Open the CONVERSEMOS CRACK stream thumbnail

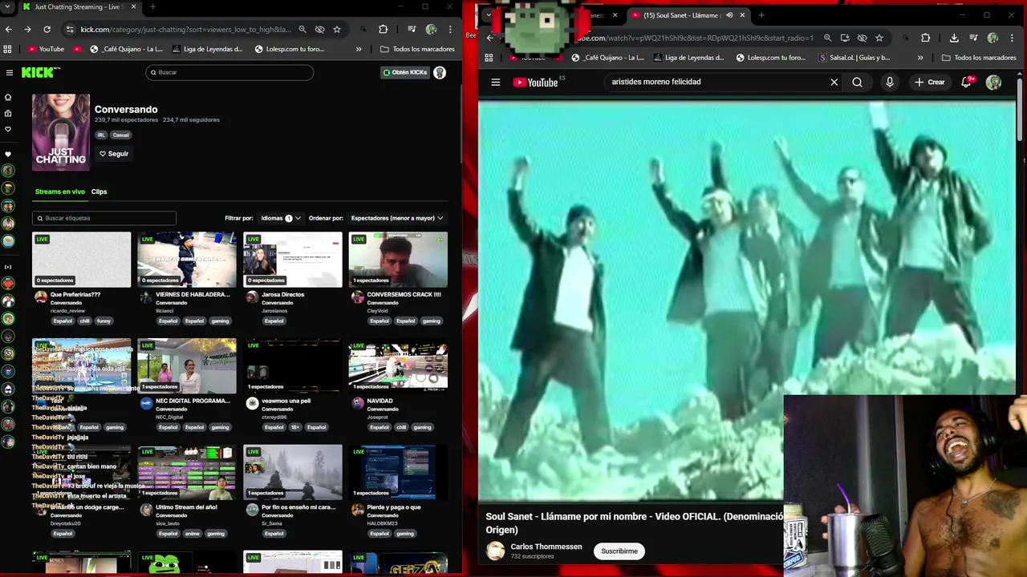click(x=398, y=260)
